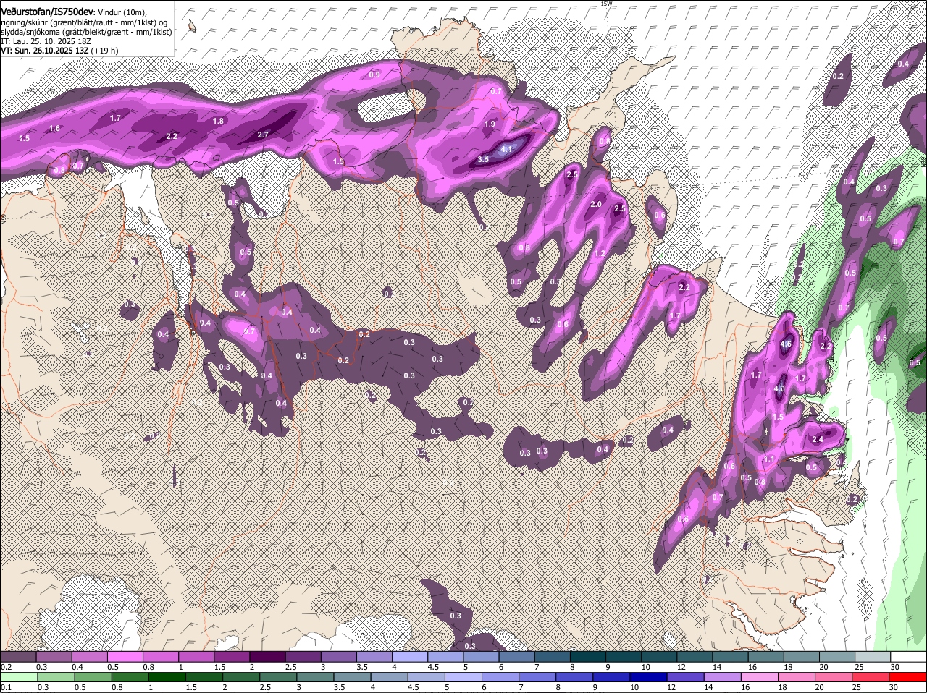Click the 1.2 value on the map
The width and height of the screenshot is (927, 693).
tap(600, 254)
